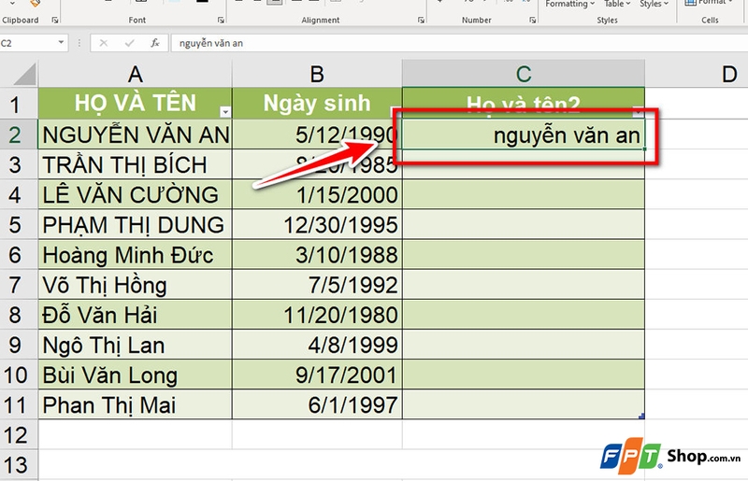Select row 5 header

pyautogui.click(x=19, y=224)
